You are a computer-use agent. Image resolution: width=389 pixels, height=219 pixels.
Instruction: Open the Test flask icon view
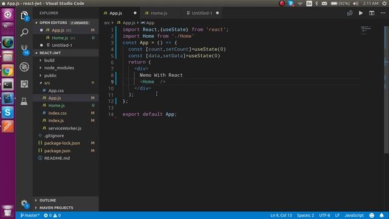[24, 101]
